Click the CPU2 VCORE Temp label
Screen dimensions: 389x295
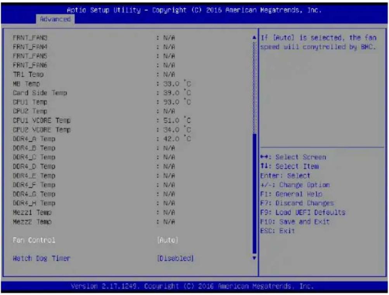(x=41, y=130)
